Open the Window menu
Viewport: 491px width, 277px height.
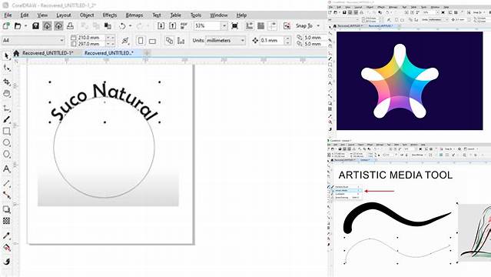coord(218,15)
